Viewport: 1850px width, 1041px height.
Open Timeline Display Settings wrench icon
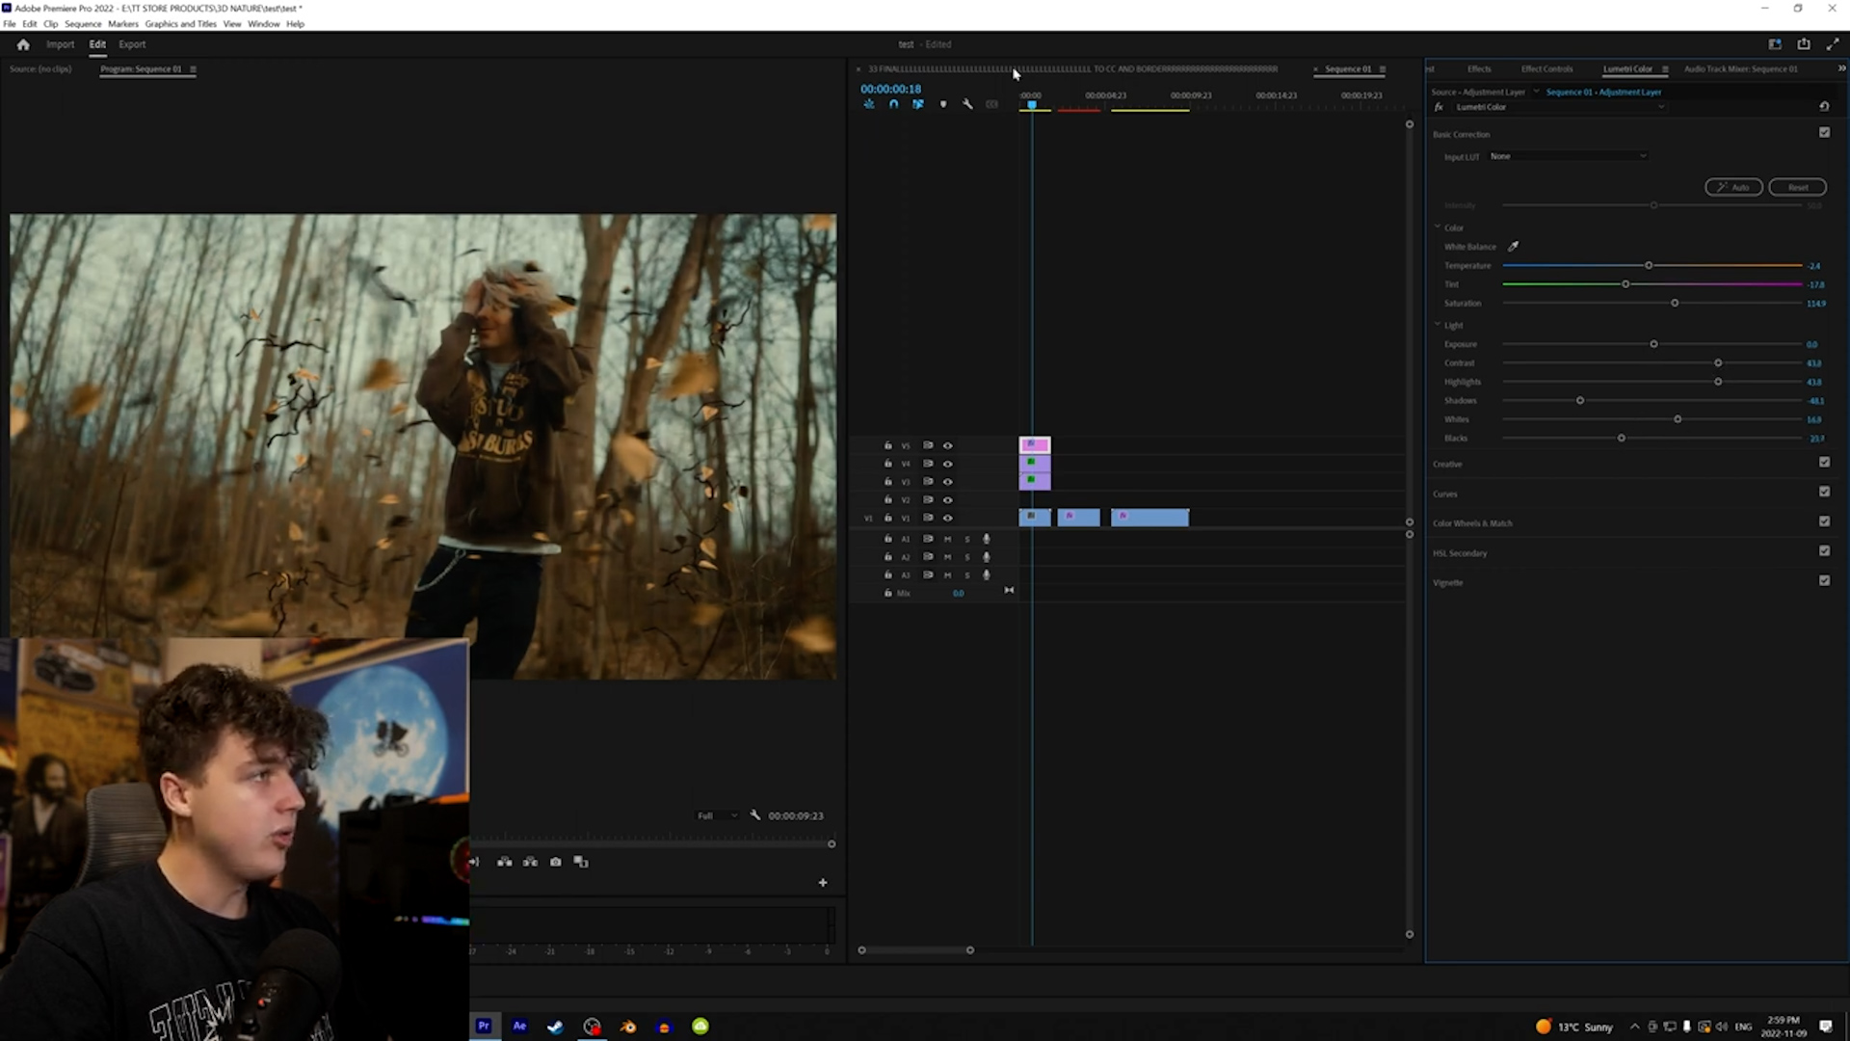[x=967, y=104]
